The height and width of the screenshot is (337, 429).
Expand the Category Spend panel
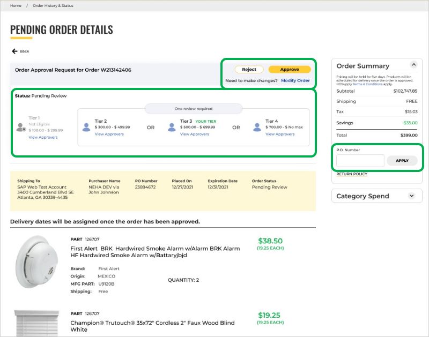[x=411, y=196]
